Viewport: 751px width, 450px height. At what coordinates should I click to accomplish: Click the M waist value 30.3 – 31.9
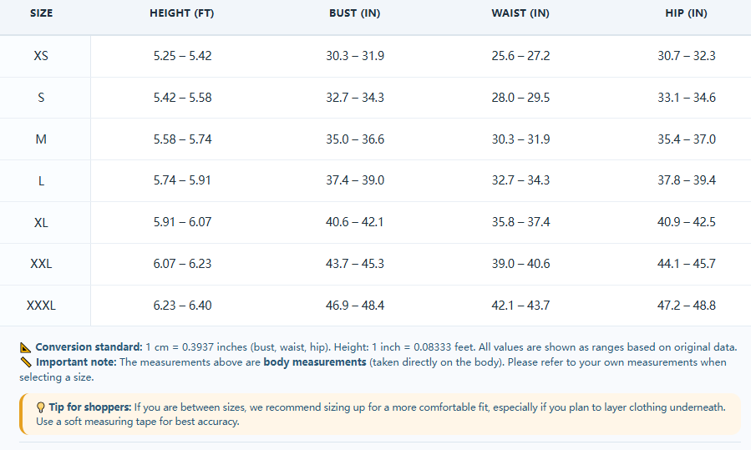pyautogui.click(x=520, y=139)
